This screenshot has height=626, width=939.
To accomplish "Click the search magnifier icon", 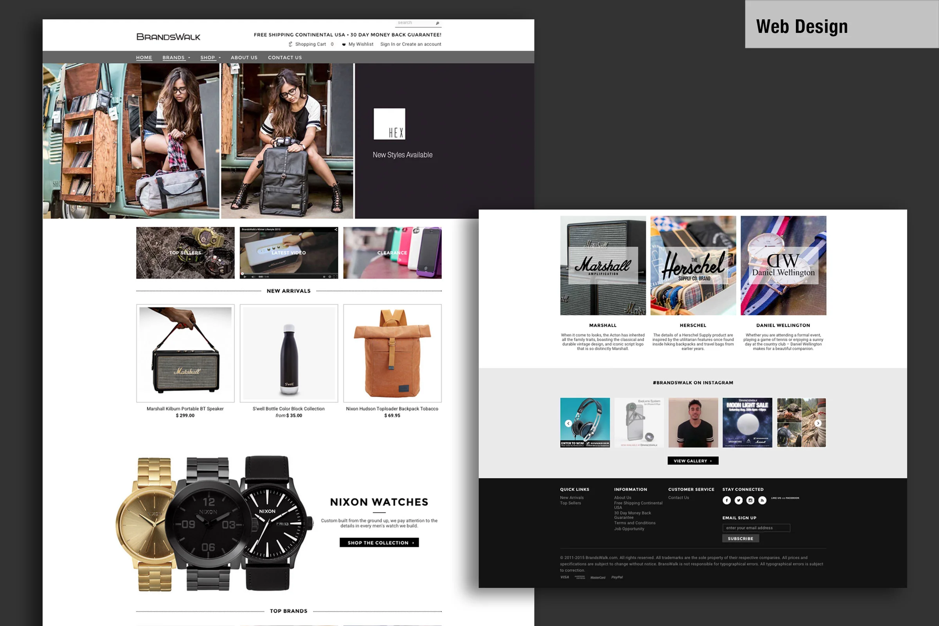I will click(x=437, y=23).
